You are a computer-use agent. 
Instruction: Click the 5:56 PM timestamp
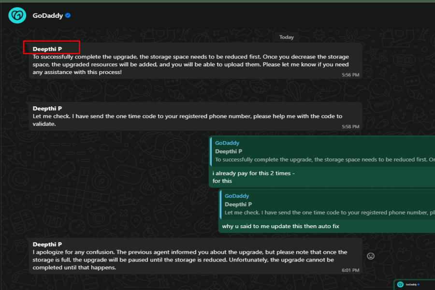pos(351,75)
